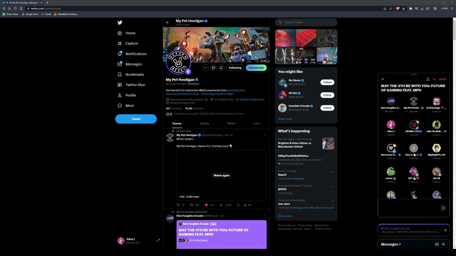Click the Search Twitter field
456x256 pixels.
coord(306,22)
